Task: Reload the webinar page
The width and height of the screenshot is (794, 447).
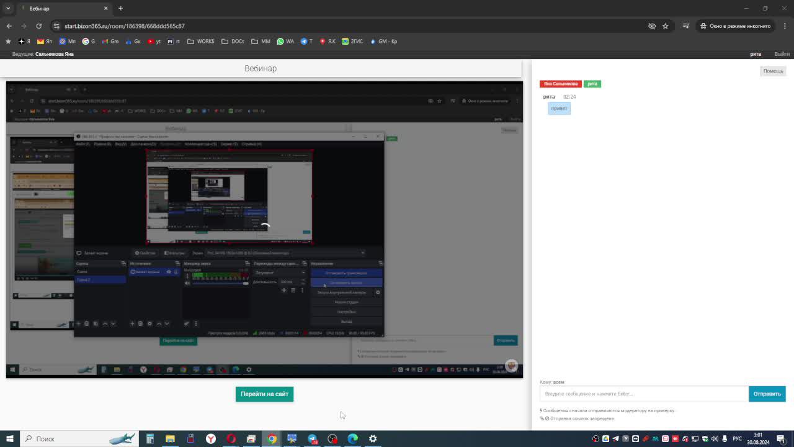Action: click(38, 26)
